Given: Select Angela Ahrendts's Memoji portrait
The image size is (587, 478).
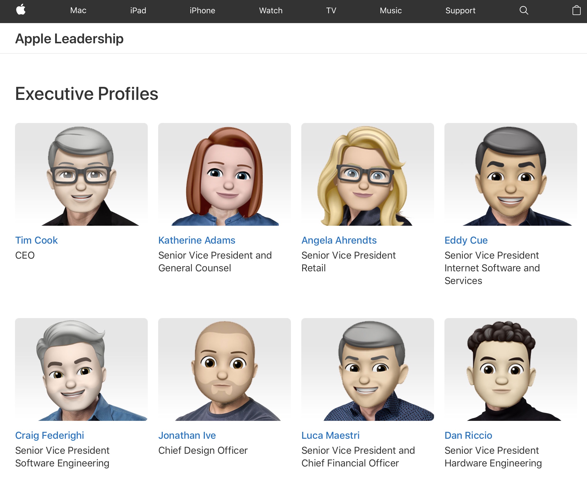Looking at the screenshot, I should pyautogui.click(x=368, y=174).
